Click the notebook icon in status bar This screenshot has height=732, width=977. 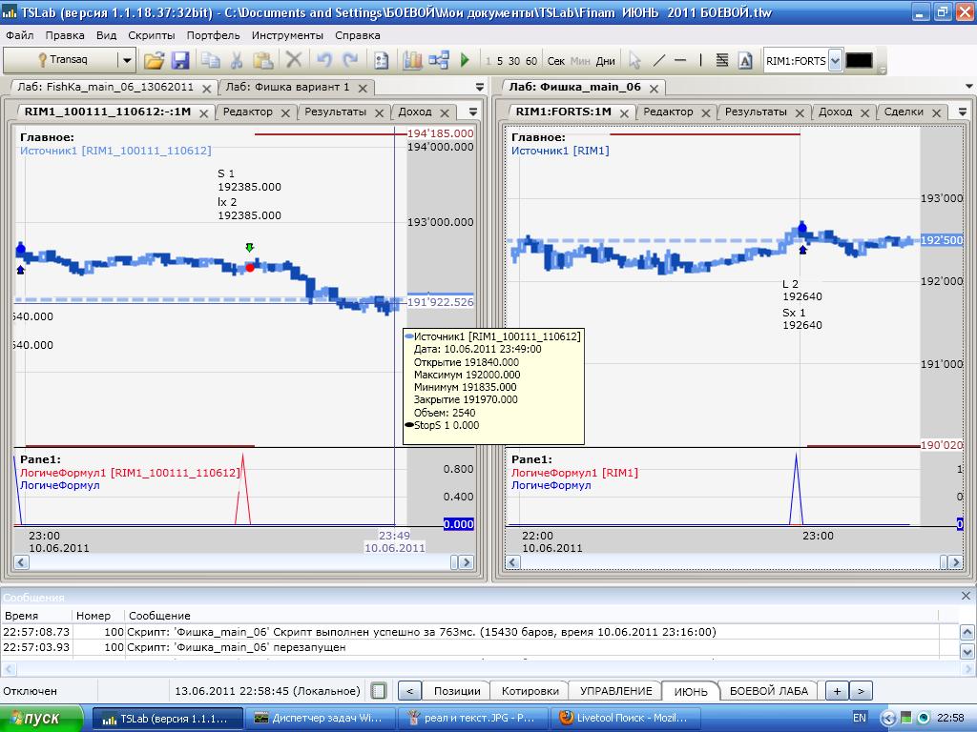[379, 691]
